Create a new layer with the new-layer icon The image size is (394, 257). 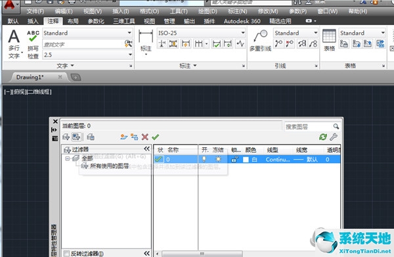(x=124, y=137)
